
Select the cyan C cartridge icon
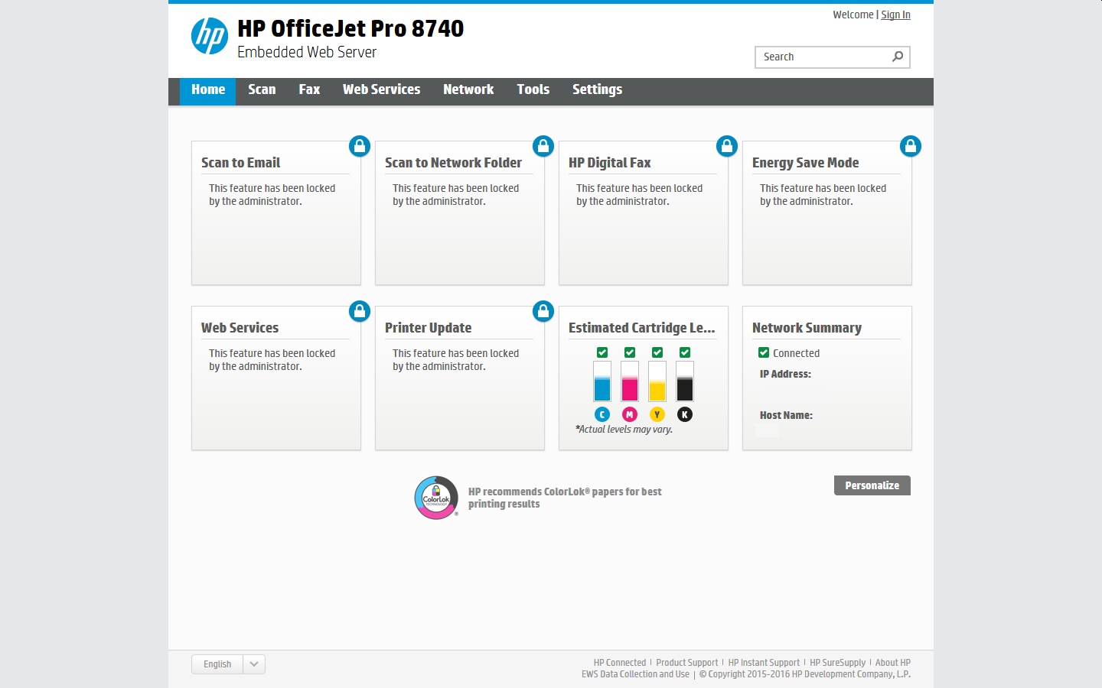click(602, 414)
